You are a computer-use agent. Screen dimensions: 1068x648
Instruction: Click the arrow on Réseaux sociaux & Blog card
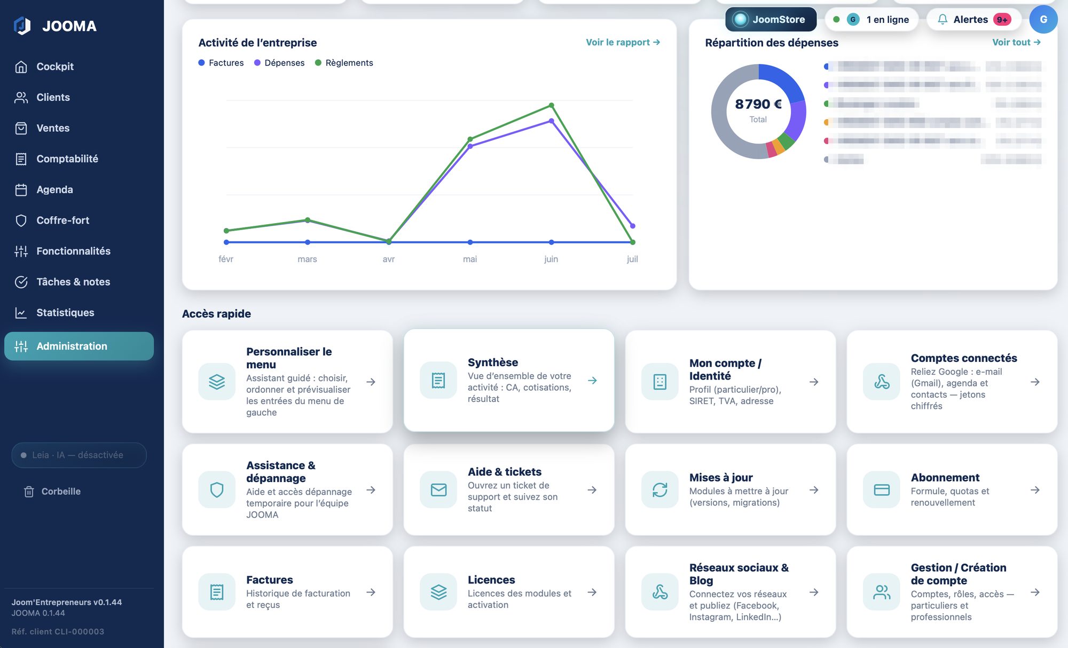814,592
